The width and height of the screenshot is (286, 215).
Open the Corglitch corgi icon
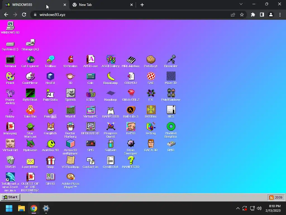(50, 129)
